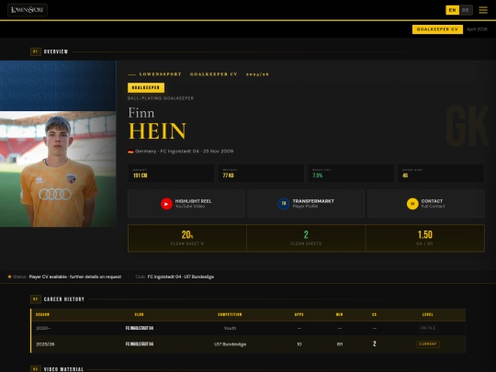Click the orange status dot indicator
Viewport: 496px width, 372px height.
[x=9, y=276]
